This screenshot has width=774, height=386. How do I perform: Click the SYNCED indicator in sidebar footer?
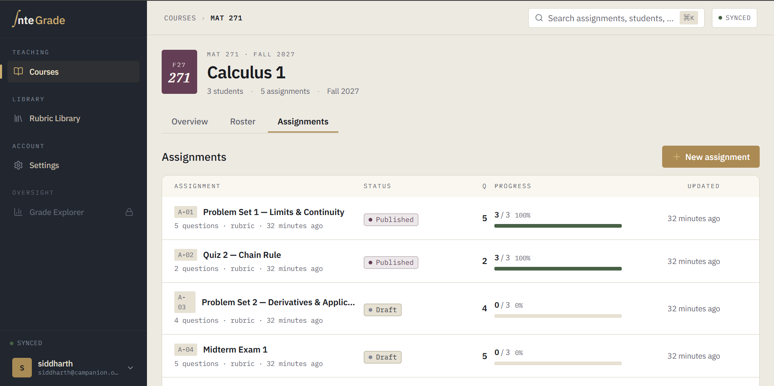(x=26, y=343)
